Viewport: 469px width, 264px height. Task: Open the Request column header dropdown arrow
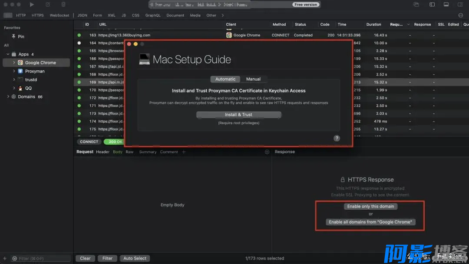(x=408, y=24)
